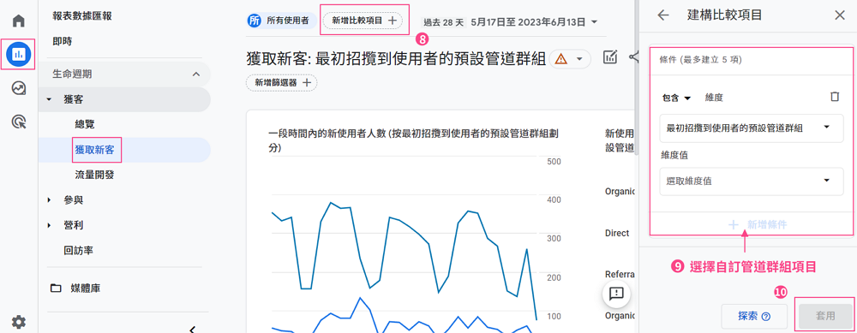
Task: Click the customize report pencil icon
Action: click(610, 56)
